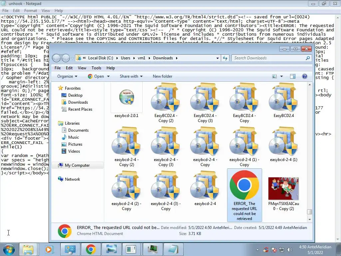Select the EasyBCD2.4 - Copy (3) installer

pos(205,103)
